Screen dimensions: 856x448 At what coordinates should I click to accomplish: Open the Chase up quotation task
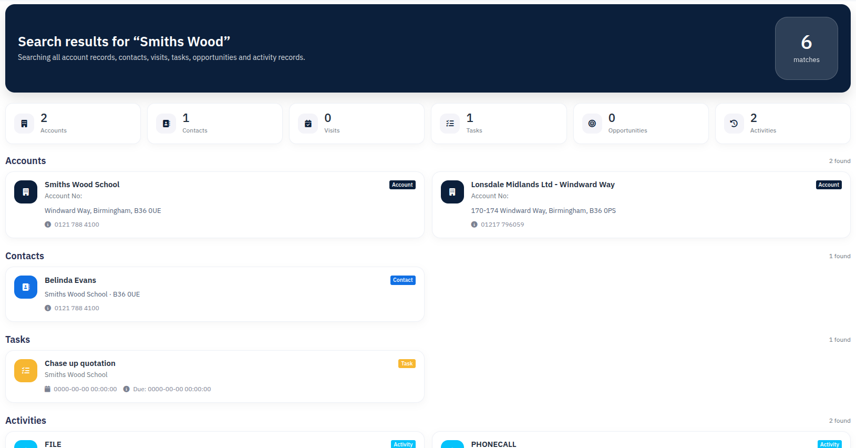pyautogui.click(x=80, y=363)
